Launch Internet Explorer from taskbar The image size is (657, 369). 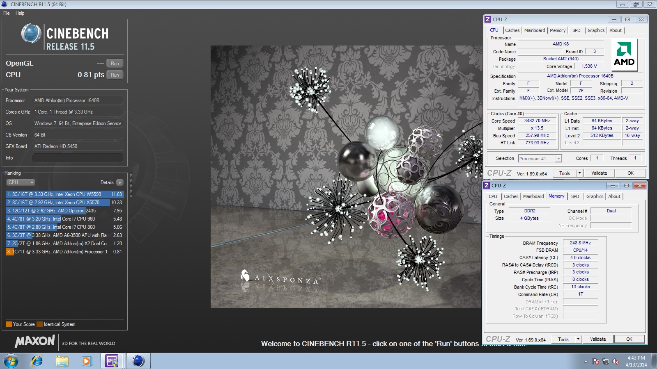click(37, 361)
